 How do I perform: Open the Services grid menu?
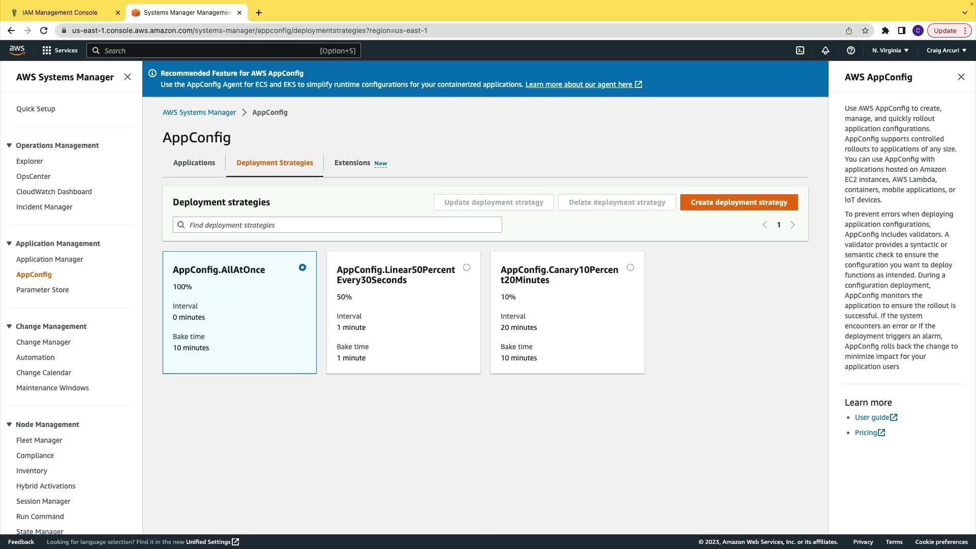(x=59, y=50)
